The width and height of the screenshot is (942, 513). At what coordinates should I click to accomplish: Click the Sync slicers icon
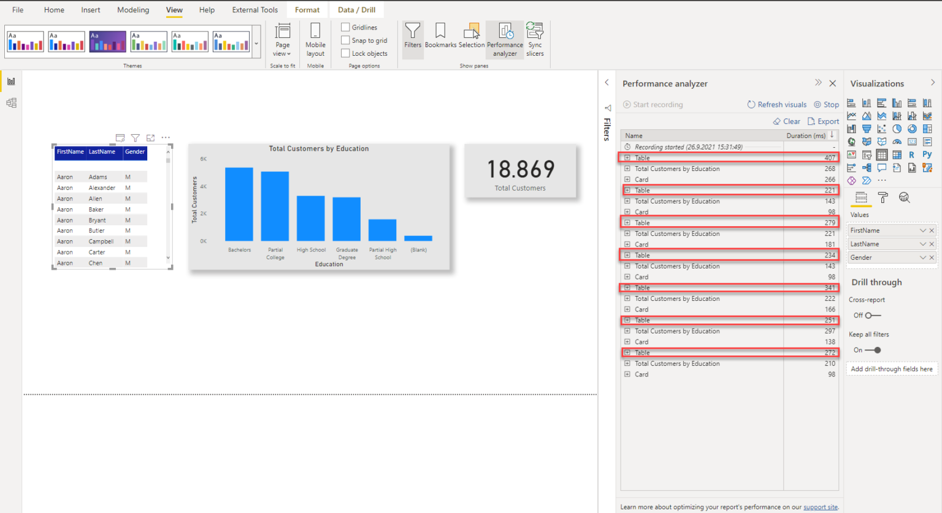(534, 39)
